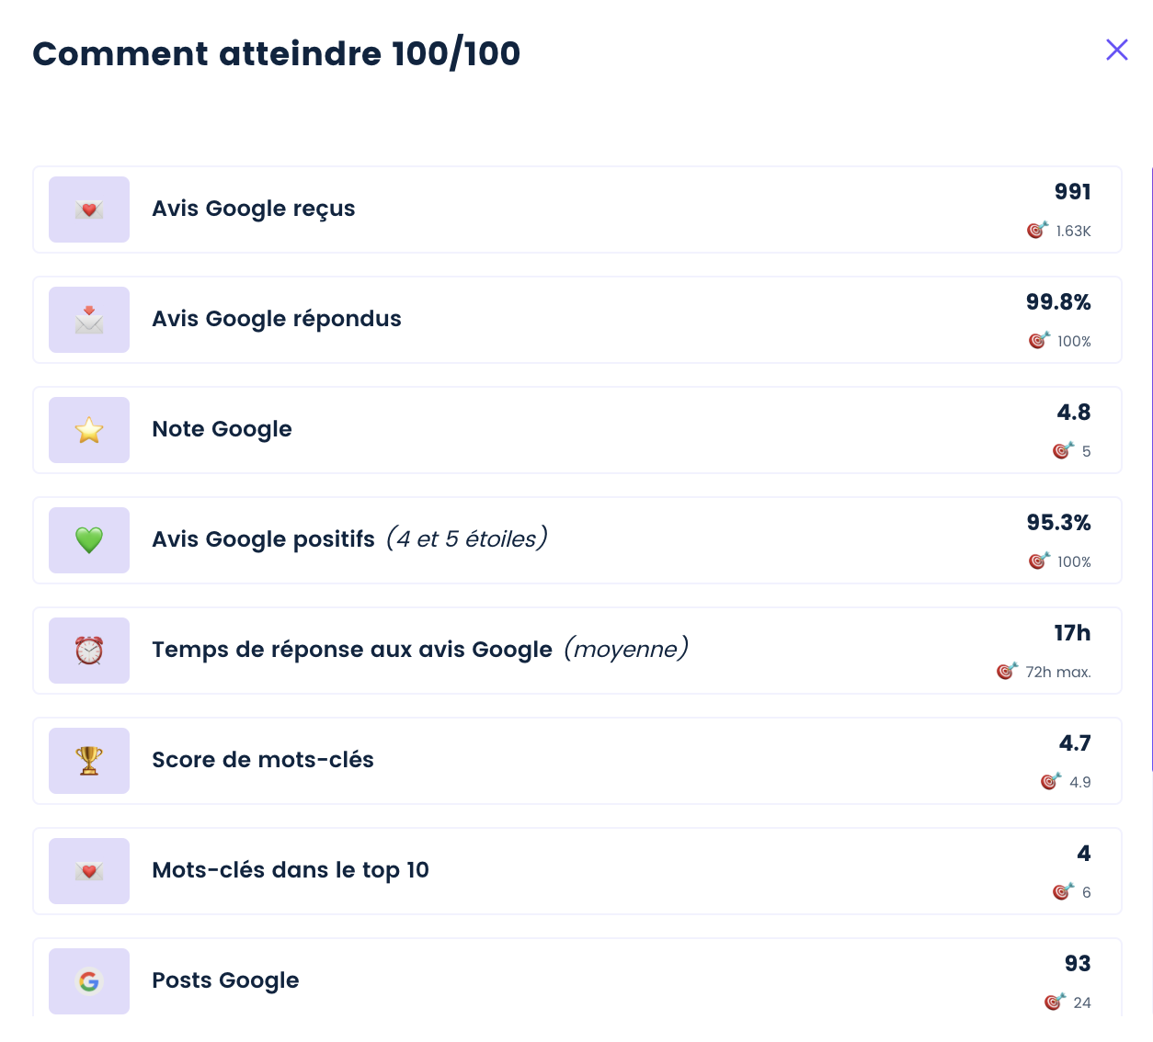Click the Google logo icon for Posts Google
This screenshot has height=1042, width=1153.
(x=89, y=981)
